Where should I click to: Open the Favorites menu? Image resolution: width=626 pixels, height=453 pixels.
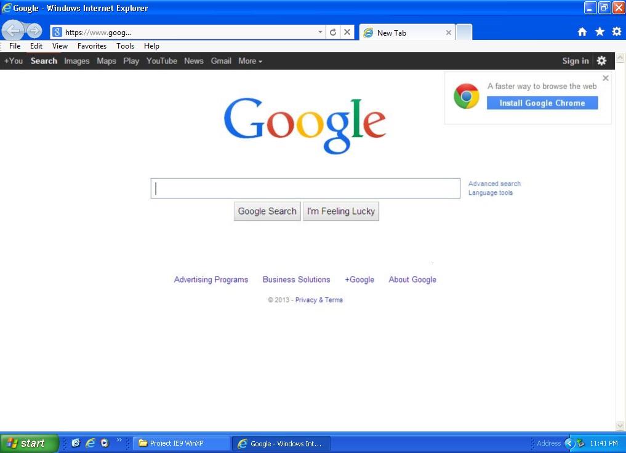[92, 46]
